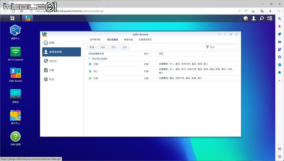Click the 刪除 button
Viewport: 284px width, 161px height.
click(x=114, y=47)
